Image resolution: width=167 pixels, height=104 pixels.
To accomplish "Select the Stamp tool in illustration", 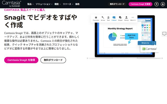I will [126, 18].
